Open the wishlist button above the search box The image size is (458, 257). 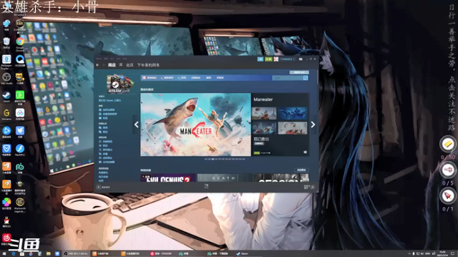point(299,72)
